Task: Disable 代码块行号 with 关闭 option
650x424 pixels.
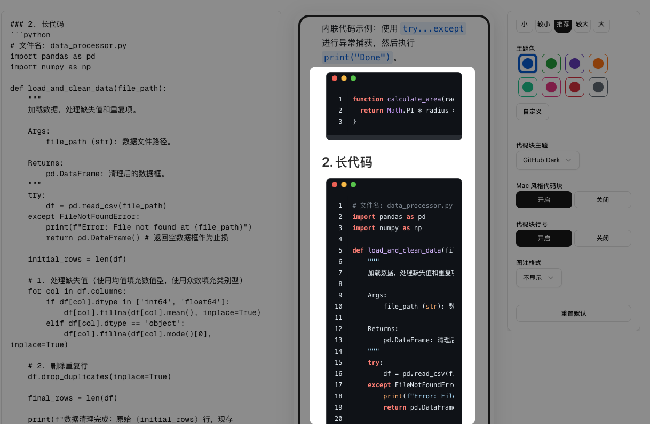Action: pyautogui.click(x=602, y=238)
